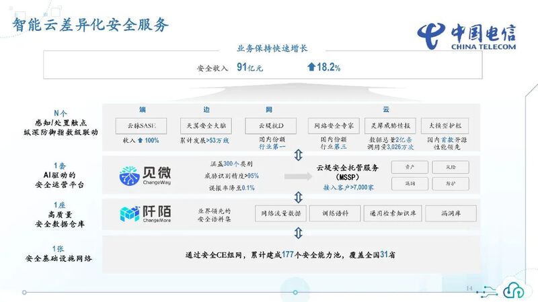Screen dimensions: 538x302
Task: Click the sentence 通过安全CE组网 at the bottom
Action: tap(291, 255)
